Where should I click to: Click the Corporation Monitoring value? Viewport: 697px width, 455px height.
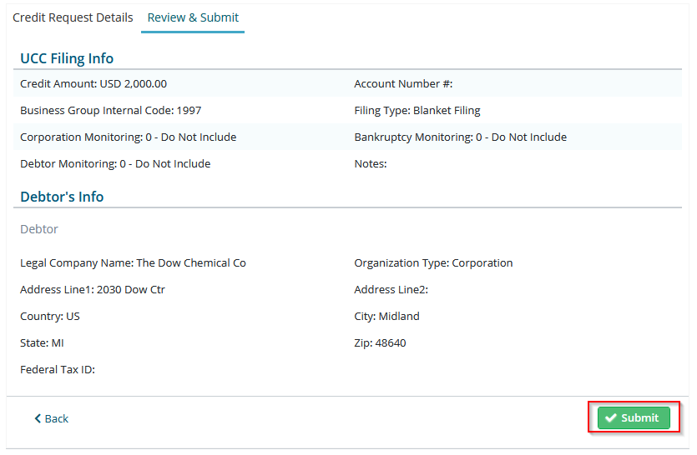(x=191, y=137)
